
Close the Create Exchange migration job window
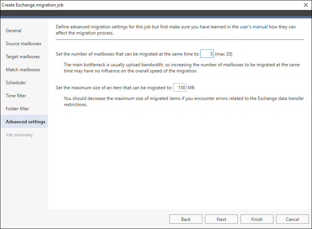[x=306, y=5]
